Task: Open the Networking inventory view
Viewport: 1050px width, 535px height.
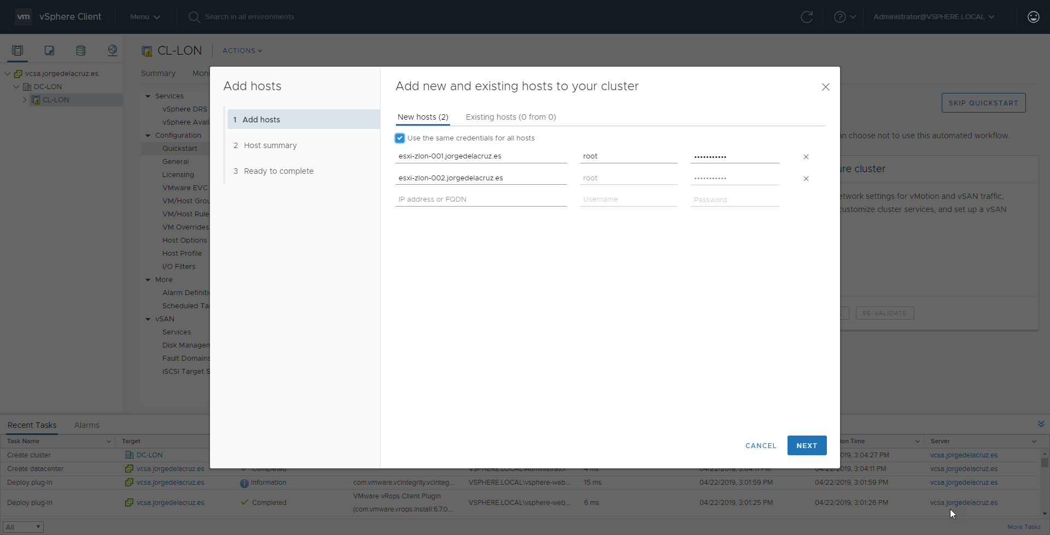Action: pyautogui.click(x=113, y=51)
